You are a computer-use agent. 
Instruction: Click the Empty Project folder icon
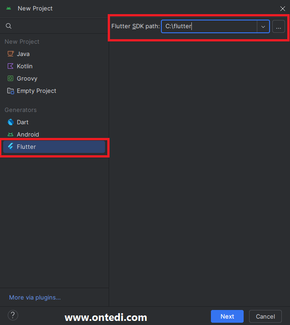(10, 91)
